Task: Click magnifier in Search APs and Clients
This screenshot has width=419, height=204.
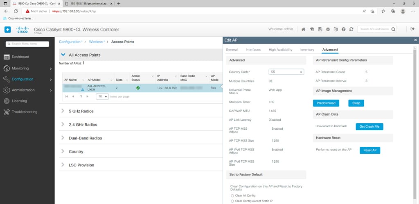Action: 393,29
